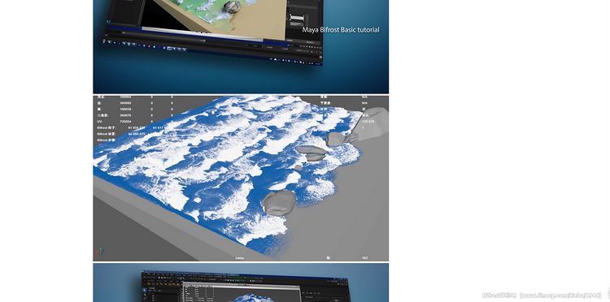Click the XYZ axis gizmo in viewport corner
The width and height of the screenshot is (610, 302).
(x=100, y=251)
